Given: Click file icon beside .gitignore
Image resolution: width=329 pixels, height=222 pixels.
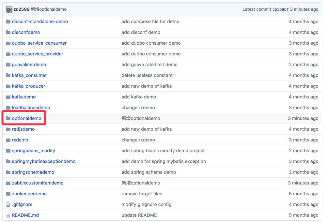Looking at the screenshot, I should [8, 204].
